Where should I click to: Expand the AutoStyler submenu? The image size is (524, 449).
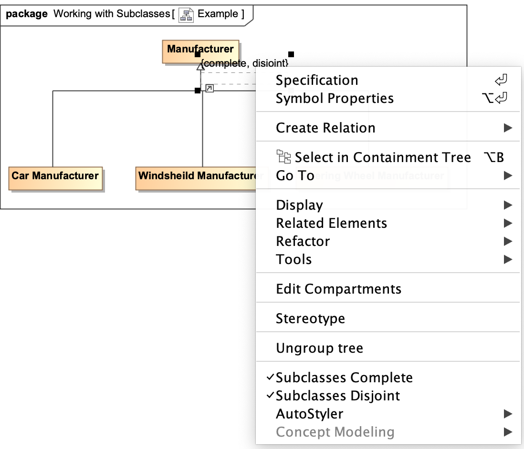click(309, 414)
